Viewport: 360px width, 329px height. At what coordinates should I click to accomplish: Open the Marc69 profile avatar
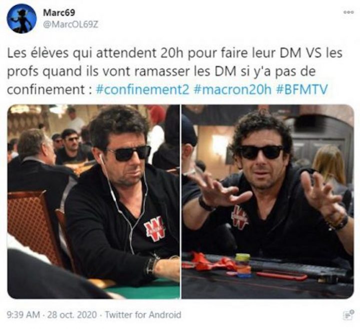21,18
